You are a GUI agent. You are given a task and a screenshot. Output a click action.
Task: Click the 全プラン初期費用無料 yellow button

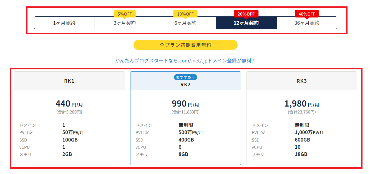click(x=185, y=45)
